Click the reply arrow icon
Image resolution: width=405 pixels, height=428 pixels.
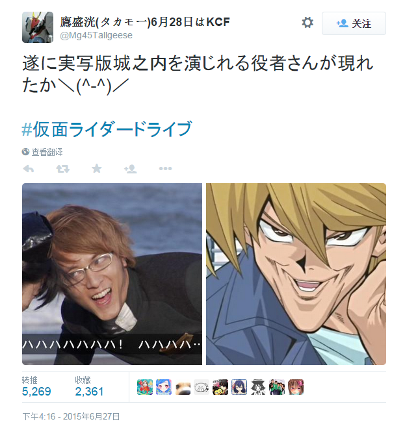point(29,169)
